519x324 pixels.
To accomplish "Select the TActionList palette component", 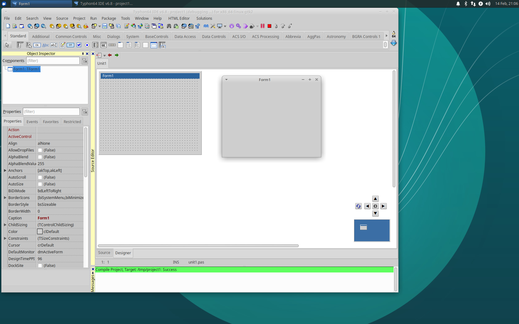I will point(162,45).
